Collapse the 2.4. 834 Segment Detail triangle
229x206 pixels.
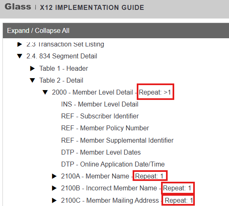coord(20,56)
